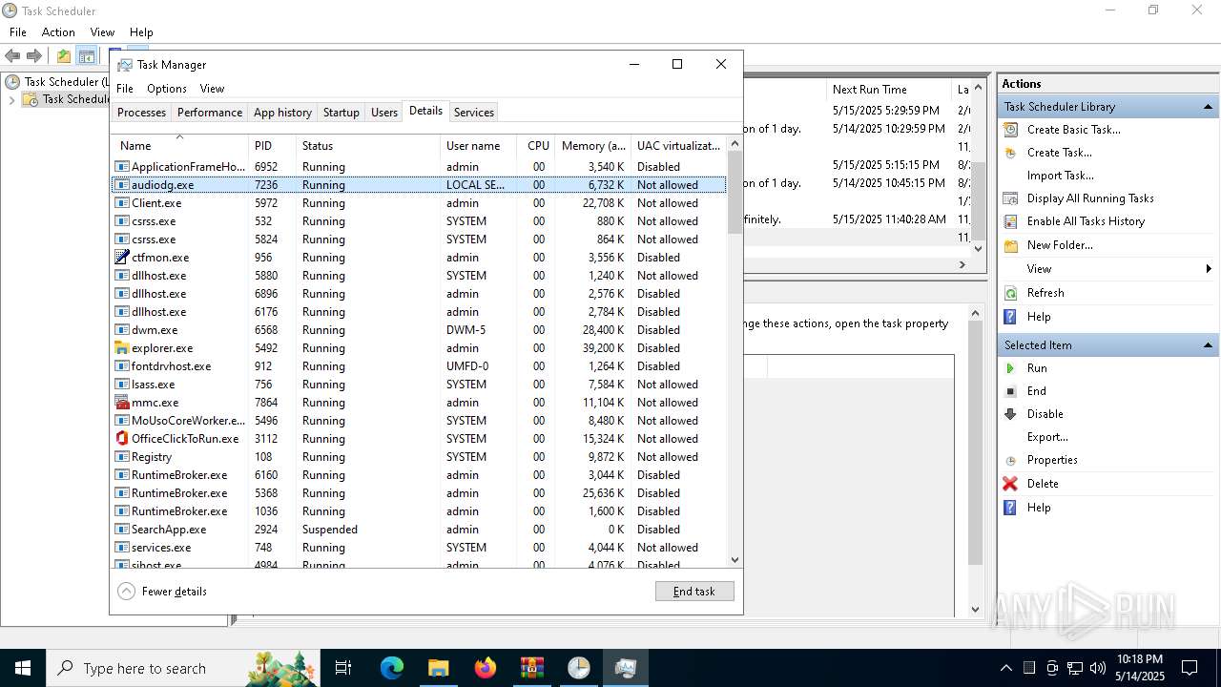This screenshot has height=687, width=1221.
Task: Open the Options menu in Task Manager
Action: pyautogui.click(x=167, y=89)
